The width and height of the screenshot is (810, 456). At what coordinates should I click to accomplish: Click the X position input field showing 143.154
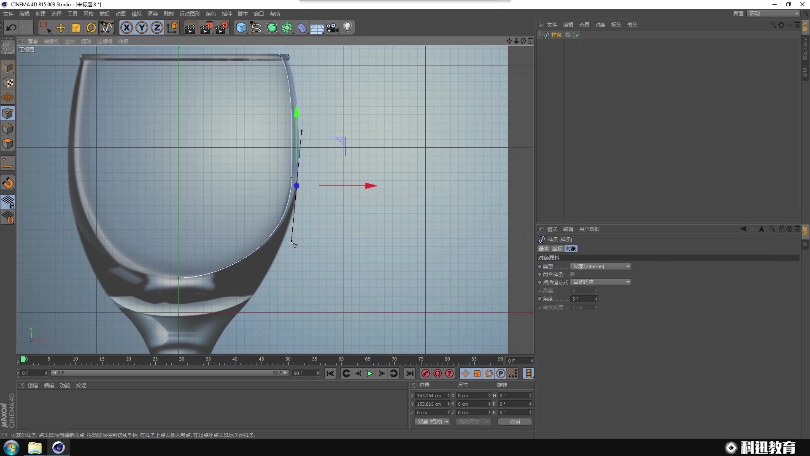pos(430,395)
